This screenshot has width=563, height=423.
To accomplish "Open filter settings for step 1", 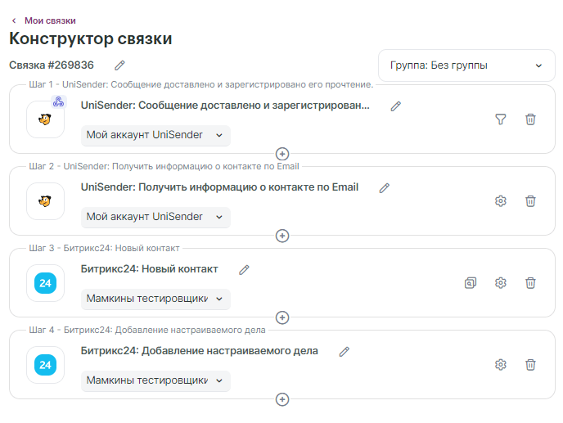I will pyautogui.click(x=501, y=119).
